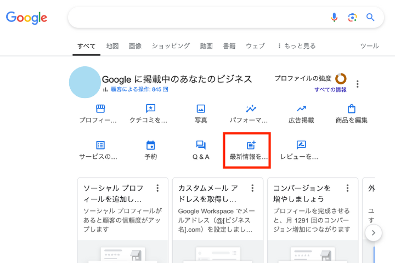
Task: Open 顧客による操作: 845 回 link
Action: [139, 89]
